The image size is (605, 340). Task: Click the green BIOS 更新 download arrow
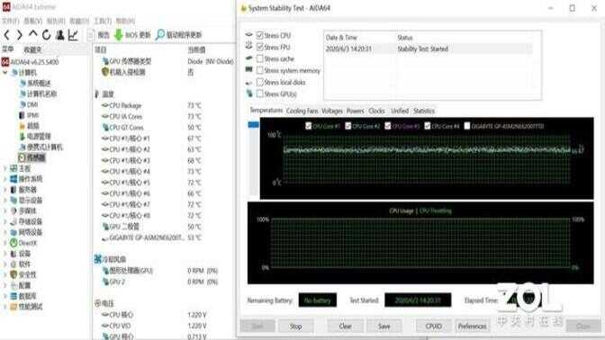[x=119, y=35]
